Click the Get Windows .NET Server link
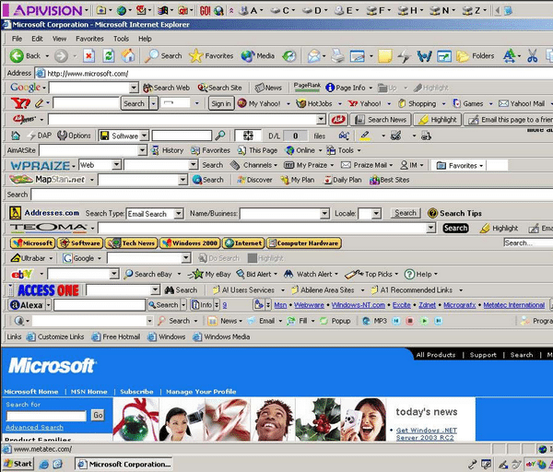This screenshot has height=472, width=553. pyautogui.click(x=427, y=434)
